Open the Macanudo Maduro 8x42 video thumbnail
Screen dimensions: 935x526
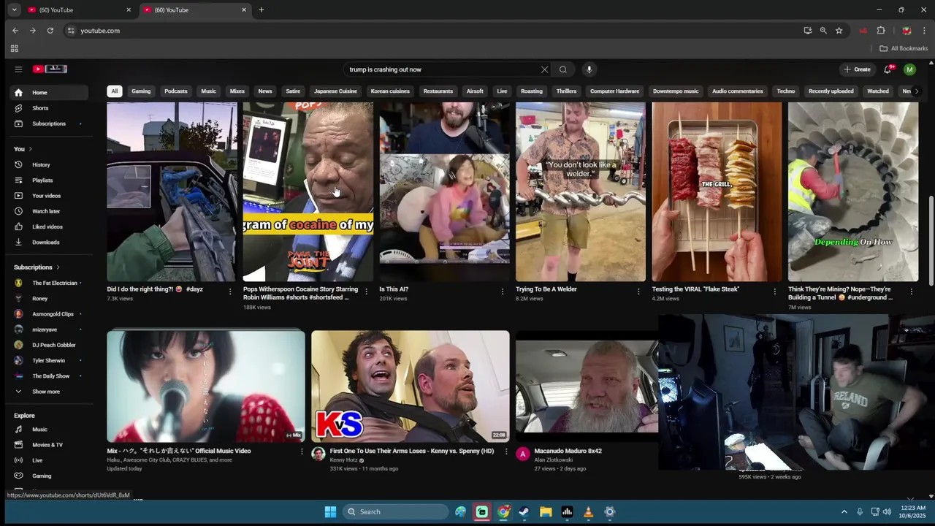(x=587, y=386)
